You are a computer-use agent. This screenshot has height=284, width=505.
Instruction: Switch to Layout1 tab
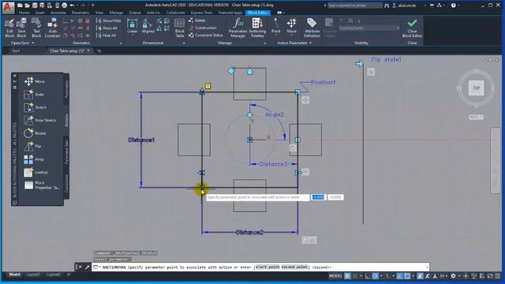coord(33,275)
